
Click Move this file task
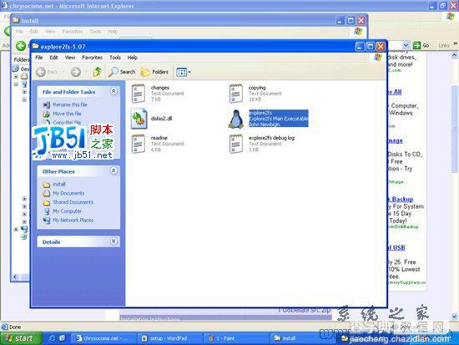tap(67, 114)
